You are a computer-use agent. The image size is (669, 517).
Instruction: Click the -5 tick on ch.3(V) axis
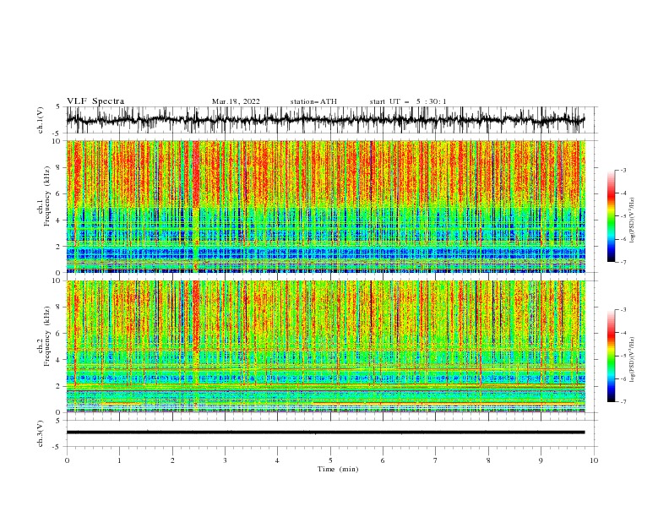tap(57, 447)
